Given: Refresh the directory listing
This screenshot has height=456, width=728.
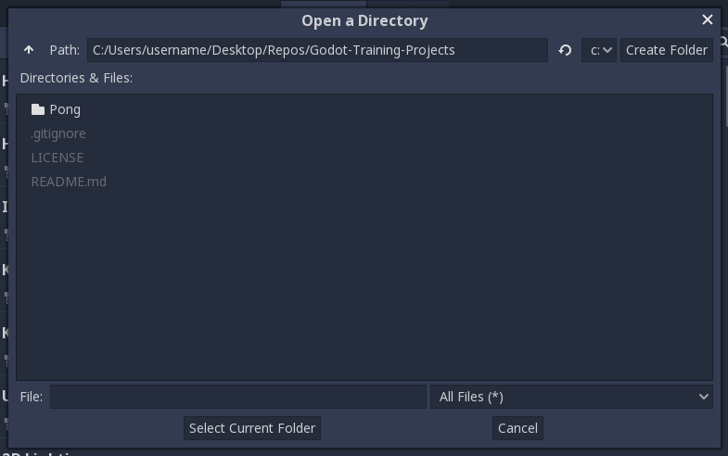Looking at the screenshot, I should pyautogui.click(x=565, y=50).
